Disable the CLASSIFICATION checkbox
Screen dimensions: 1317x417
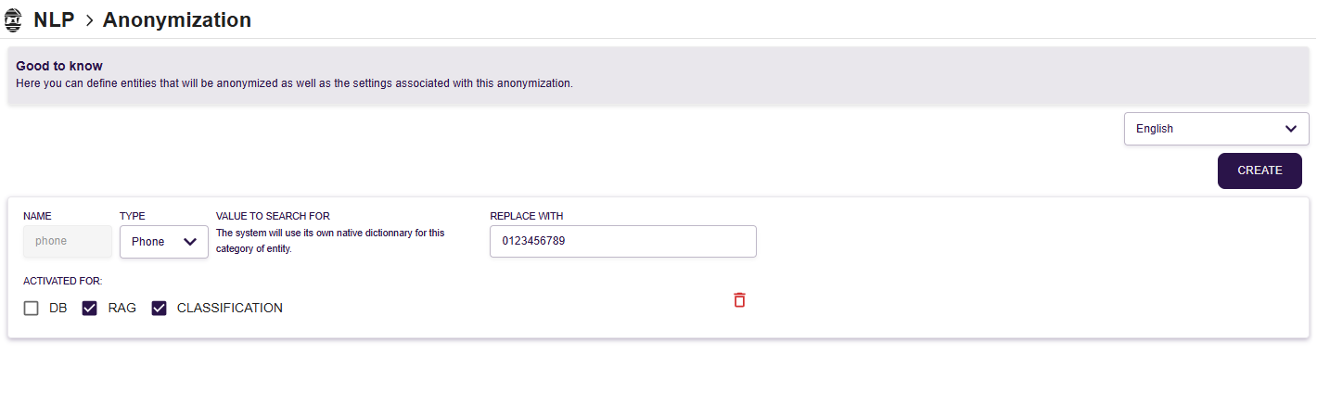pos(159,309)
